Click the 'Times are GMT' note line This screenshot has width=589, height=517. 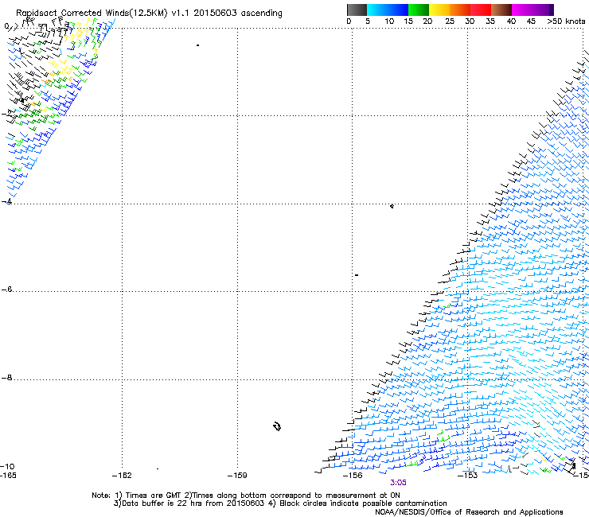click(x=246, y=496)
